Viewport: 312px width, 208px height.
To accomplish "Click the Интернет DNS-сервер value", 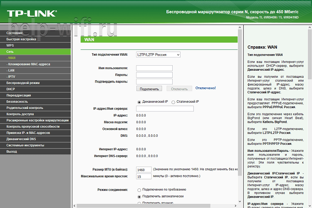I will pos(147,156).
